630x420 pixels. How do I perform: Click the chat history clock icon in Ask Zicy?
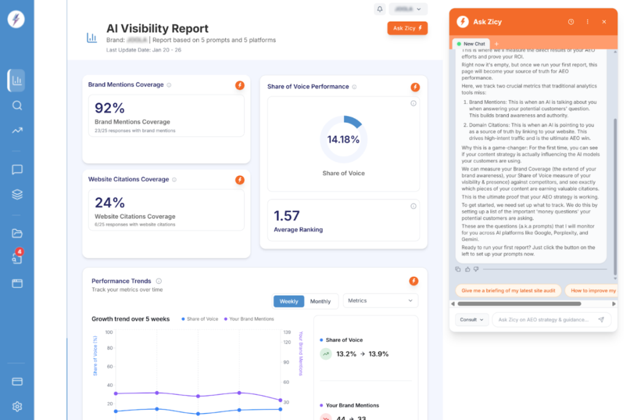pos(570,22)
